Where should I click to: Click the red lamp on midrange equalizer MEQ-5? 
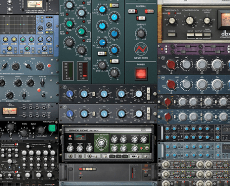tap(49, 66)
